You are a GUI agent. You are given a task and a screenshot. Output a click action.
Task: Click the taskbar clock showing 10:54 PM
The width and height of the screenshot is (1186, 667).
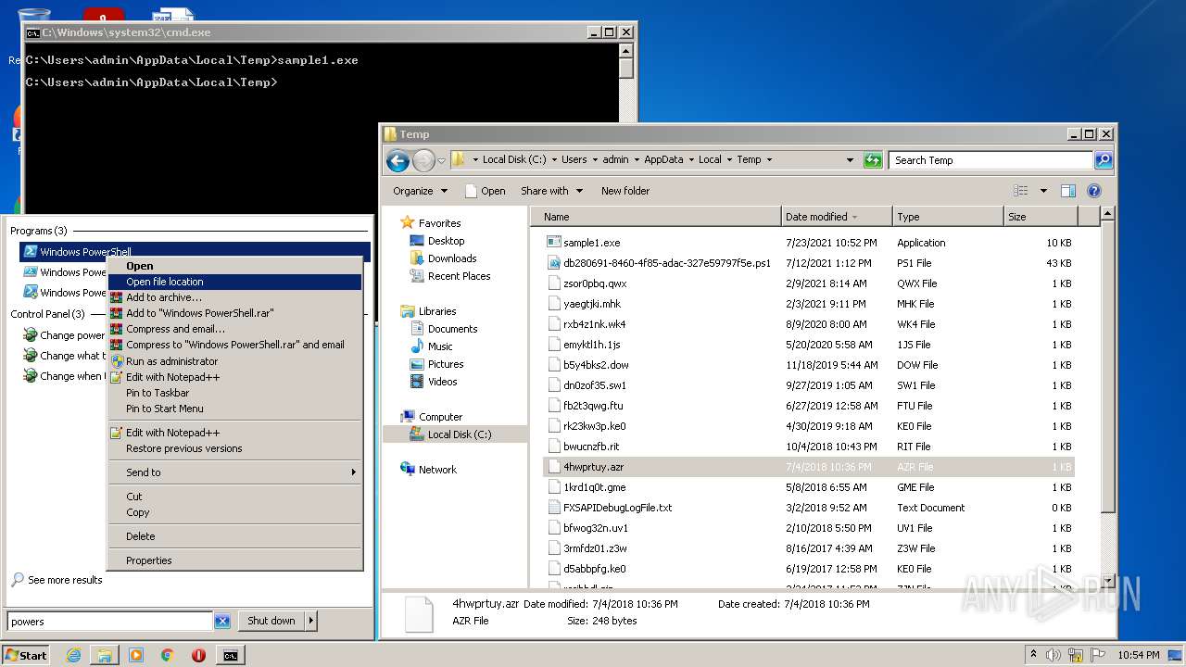tap(1138, 655)
